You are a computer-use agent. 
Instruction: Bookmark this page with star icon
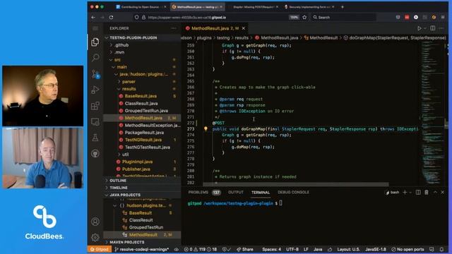coord(304,17)
